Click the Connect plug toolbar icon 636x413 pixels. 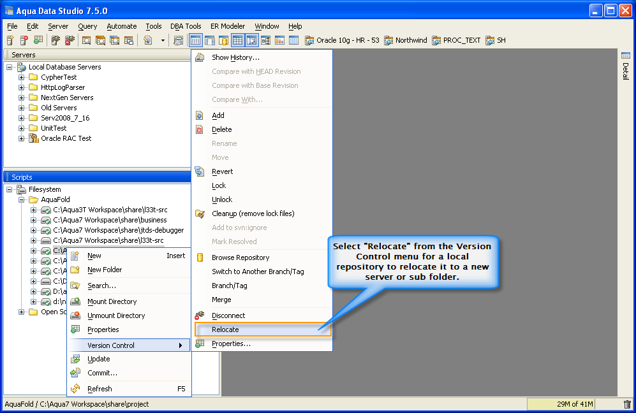(55, 40)
